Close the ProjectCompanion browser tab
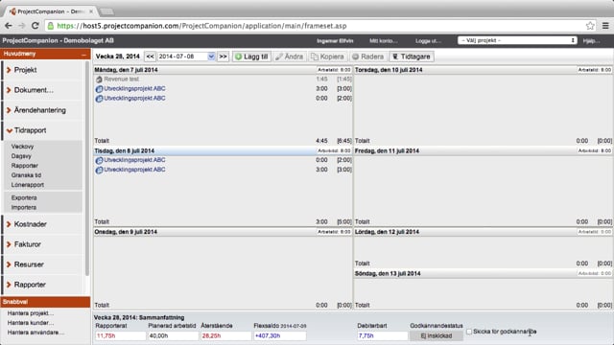Screen dimensions: 614x345 point(91,11)
